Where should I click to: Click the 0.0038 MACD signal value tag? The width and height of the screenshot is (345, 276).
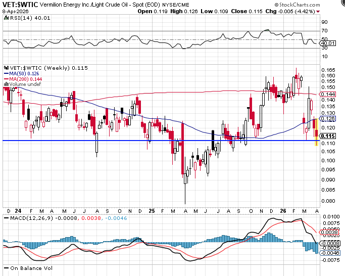point(329,233)
